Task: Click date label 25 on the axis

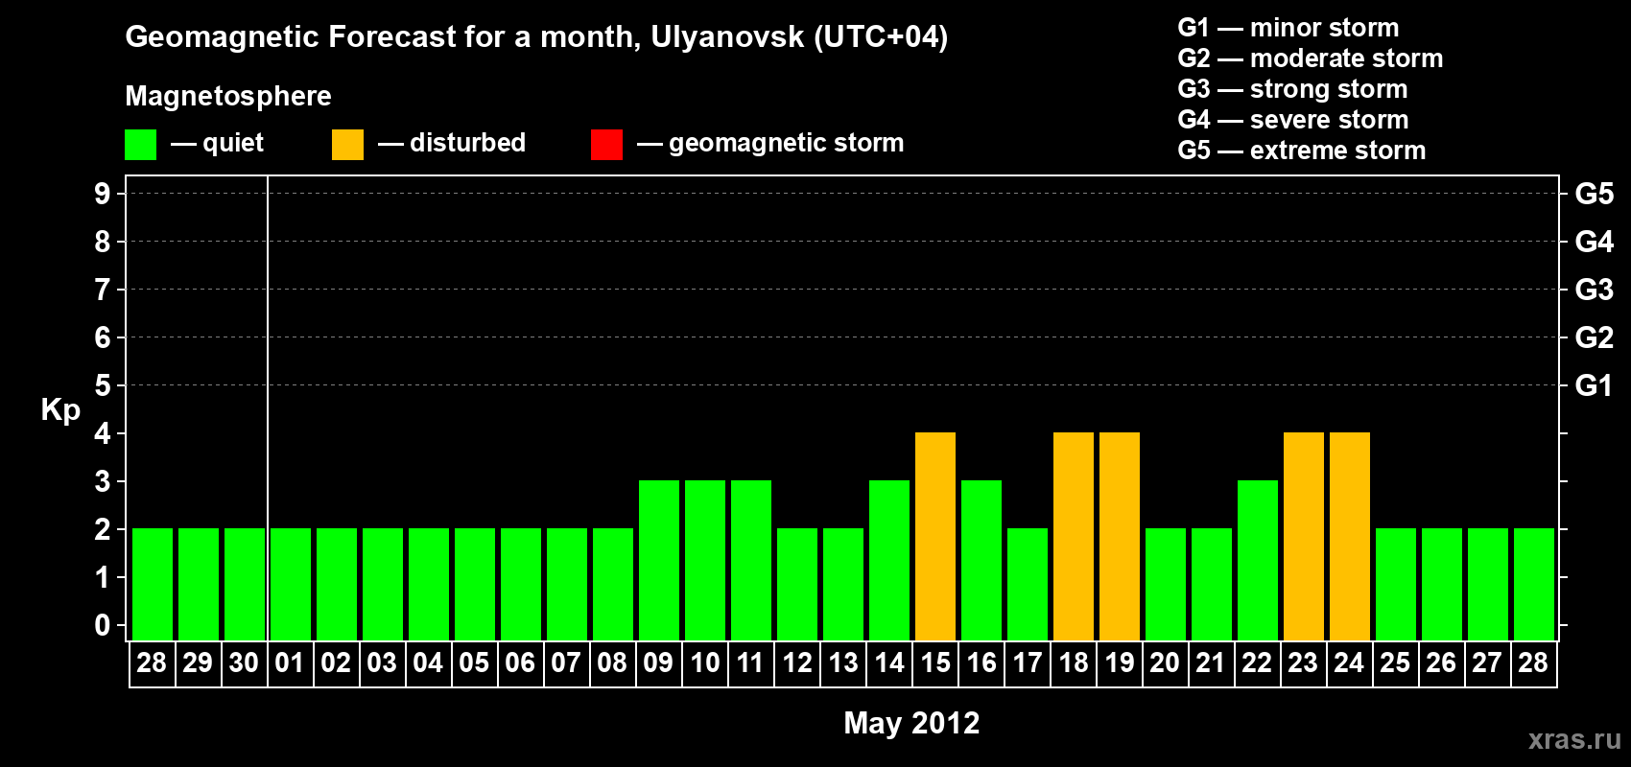Action: click(1395, 663)
